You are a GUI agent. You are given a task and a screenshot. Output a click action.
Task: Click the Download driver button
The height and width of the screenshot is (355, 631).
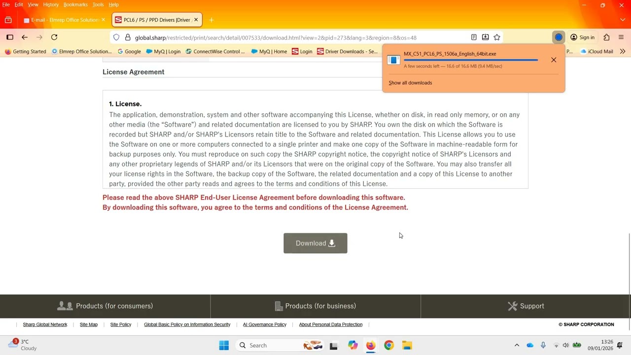click(x=315, y=243)
